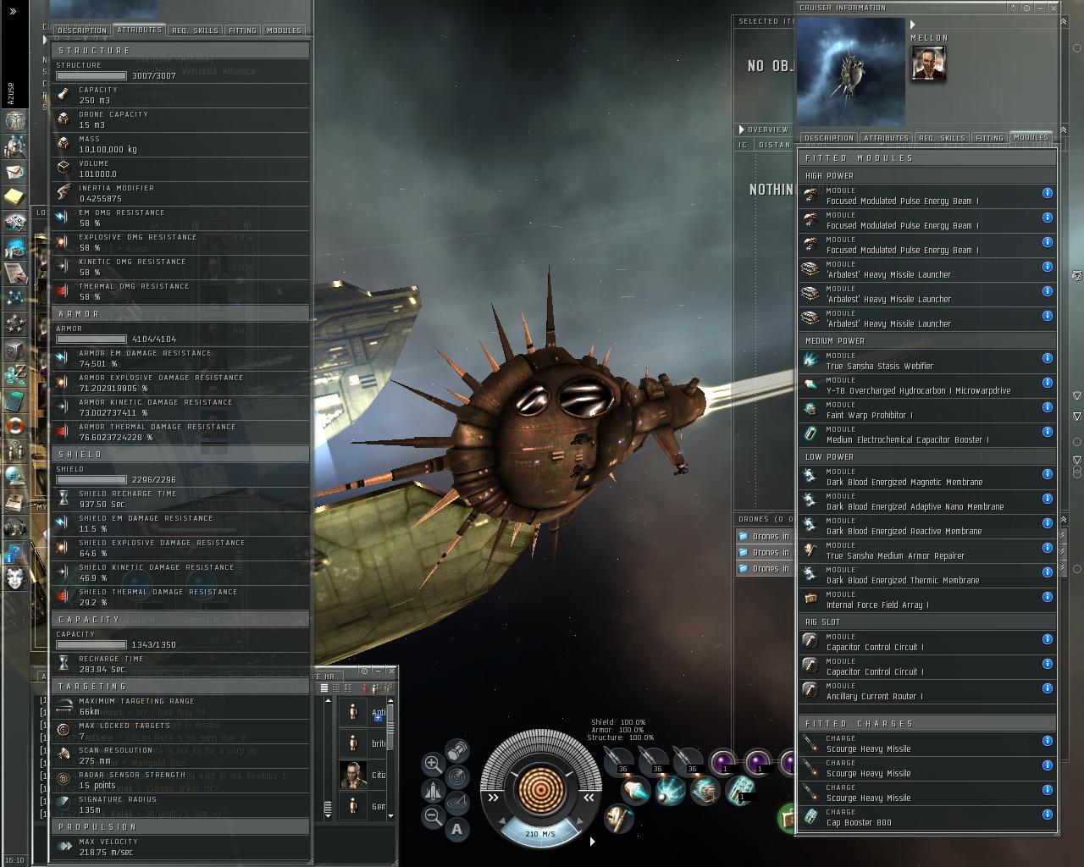
Task: Toggle pin on Cruiser Information window
Action: point(1026,8)
